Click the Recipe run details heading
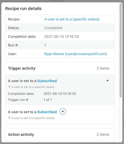This screenshot has height=144, width=124. [x=23, y=8]
